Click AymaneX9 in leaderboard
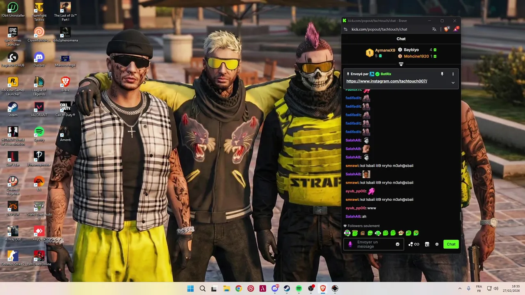Viewport: 525px width, 295px height. [x=385, y=50]
